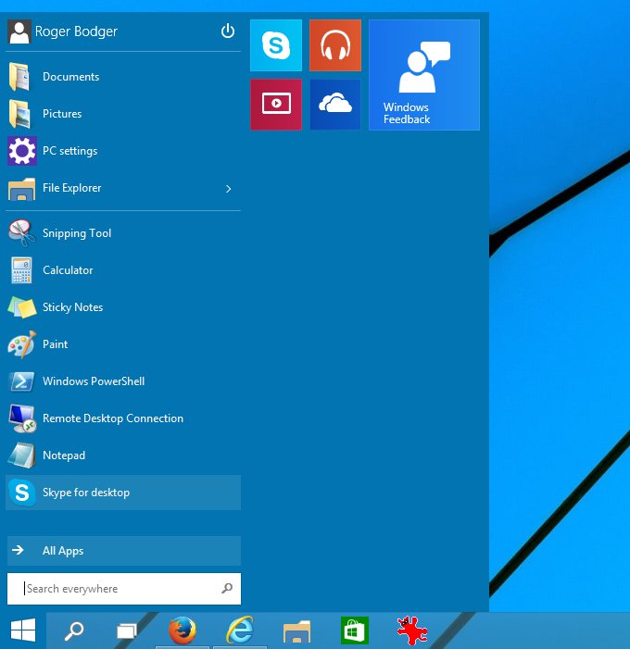Click the magnifier inside the search box
630x649 pixels.
pyautogui.click(x=227, y=588)
